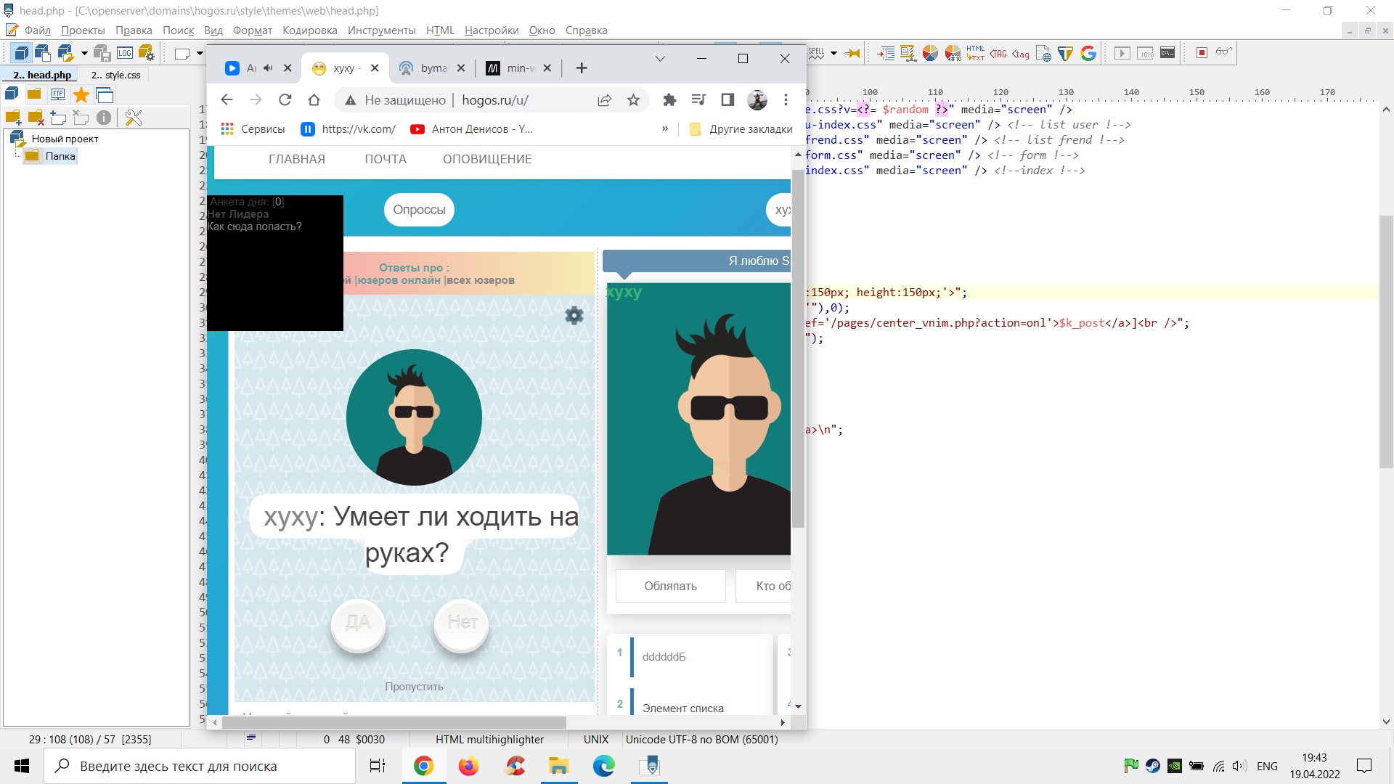Click the orange star favorites tab
This screenshot has height=784, width=1394.
[x=81, y=95]
